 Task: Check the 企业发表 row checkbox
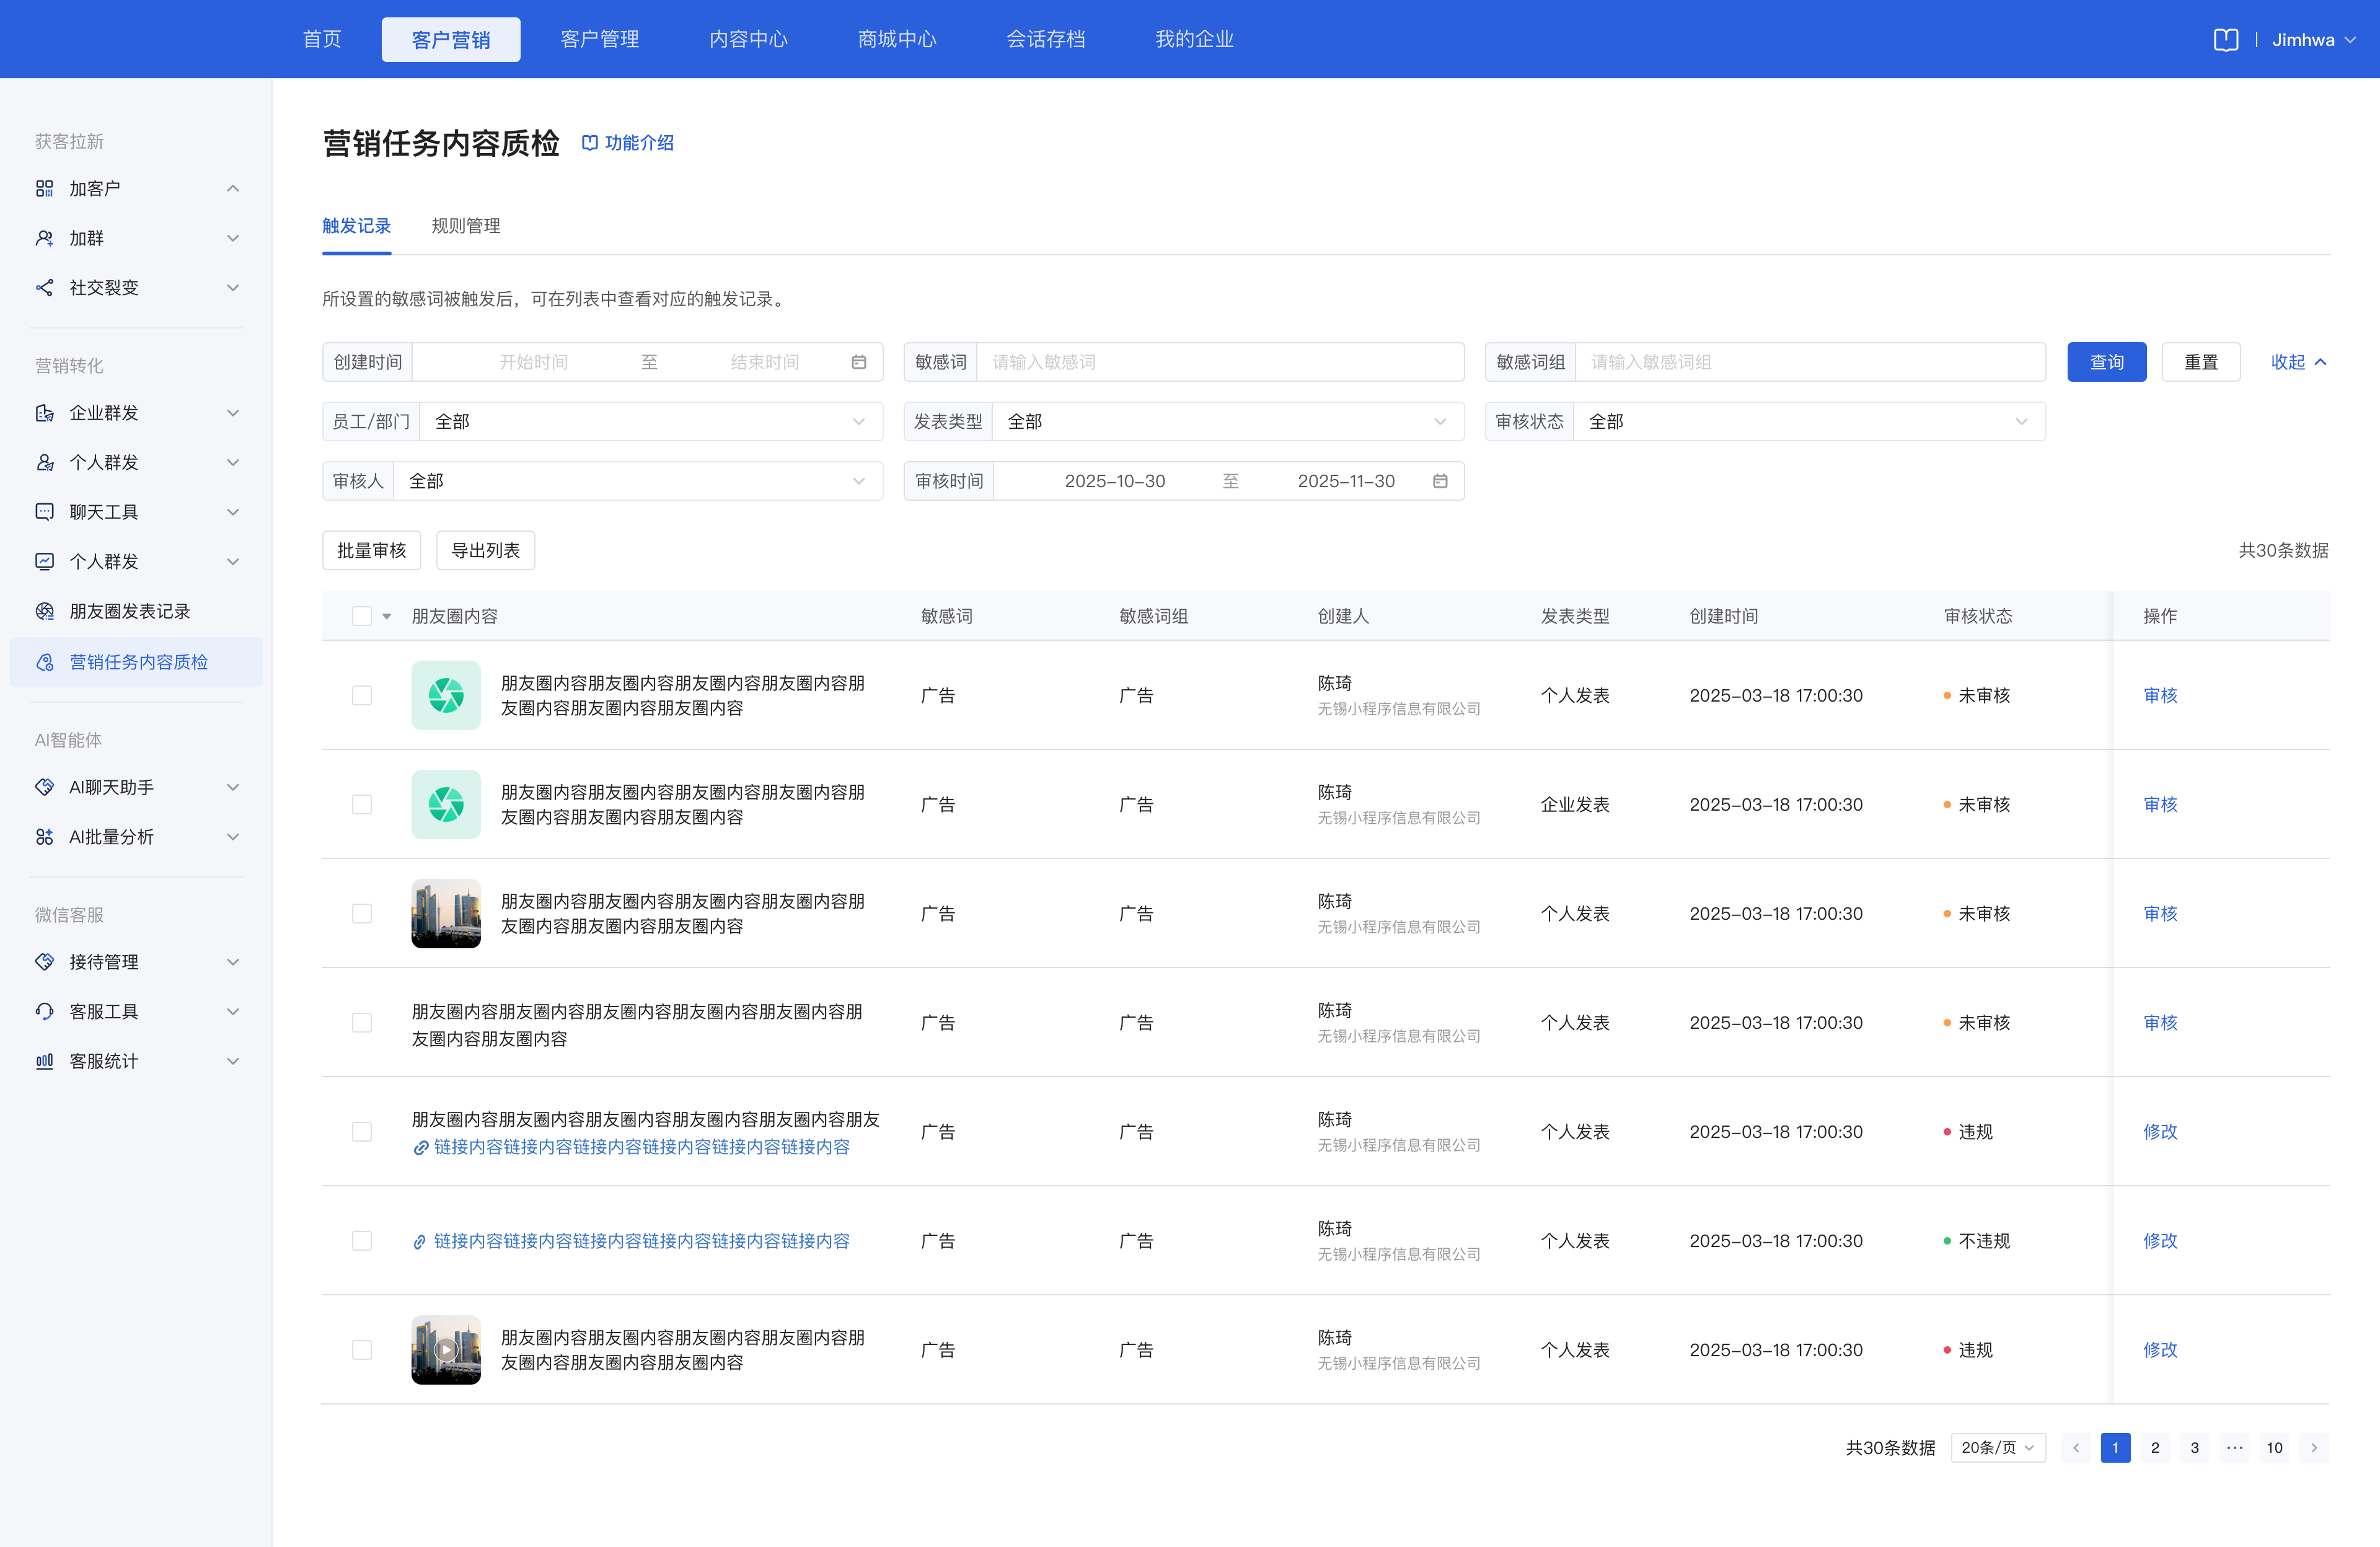pyautogui.click(x=362, y=804)
